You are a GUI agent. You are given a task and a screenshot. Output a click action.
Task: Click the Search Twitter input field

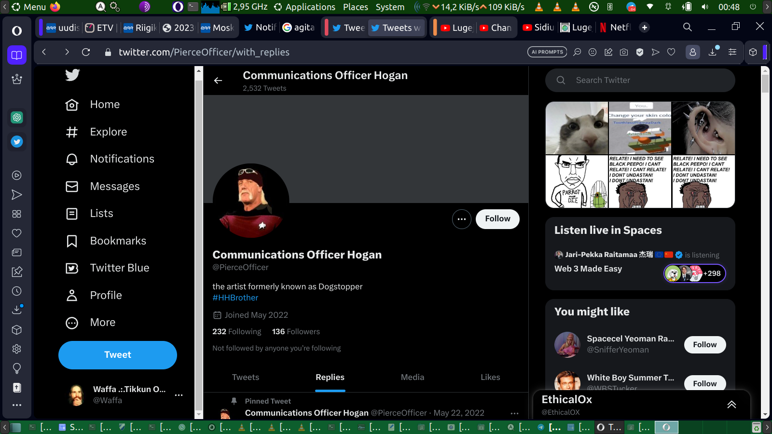click(x=647, y=80)
